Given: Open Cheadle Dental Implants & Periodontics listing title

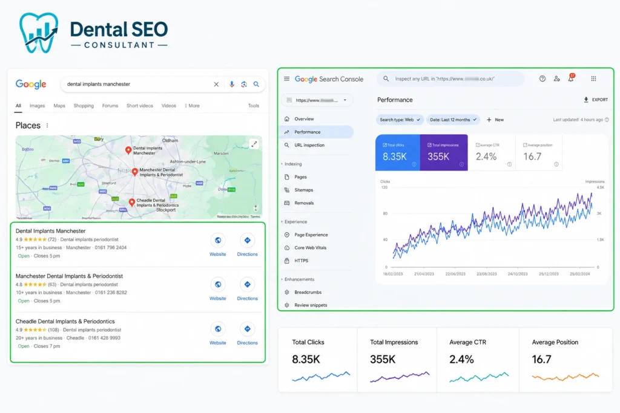Looking at the screenshot, I should [65, 322].
